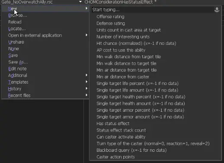Click the Gate_NoOverwatchAlly.rsc file name
Screen dimensions: 224x163
[27, 2]
